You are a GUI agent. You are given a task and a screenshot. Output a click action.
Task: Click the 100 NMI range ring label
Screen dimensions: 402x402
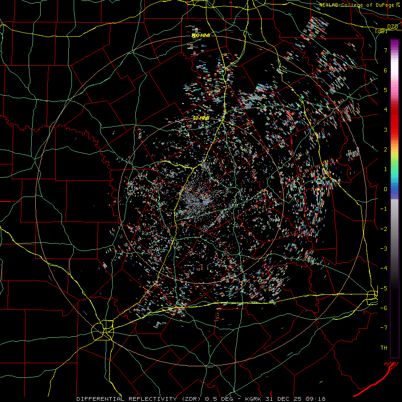coord(201,35)
